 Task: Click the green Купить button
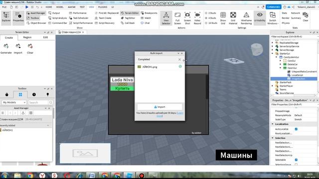(122, 89)
